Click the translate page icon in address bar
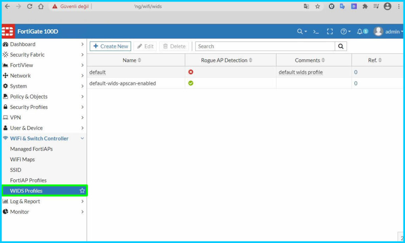This screenshot has height=243, width=405. 307,6
